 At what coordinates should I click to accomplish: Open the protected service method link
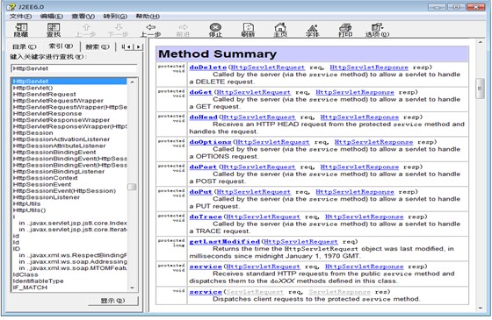point(206,267)
